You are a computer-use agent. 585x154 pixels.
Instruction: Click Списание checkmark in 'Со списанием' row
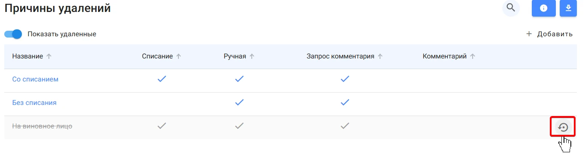click(x=162, y=79)
